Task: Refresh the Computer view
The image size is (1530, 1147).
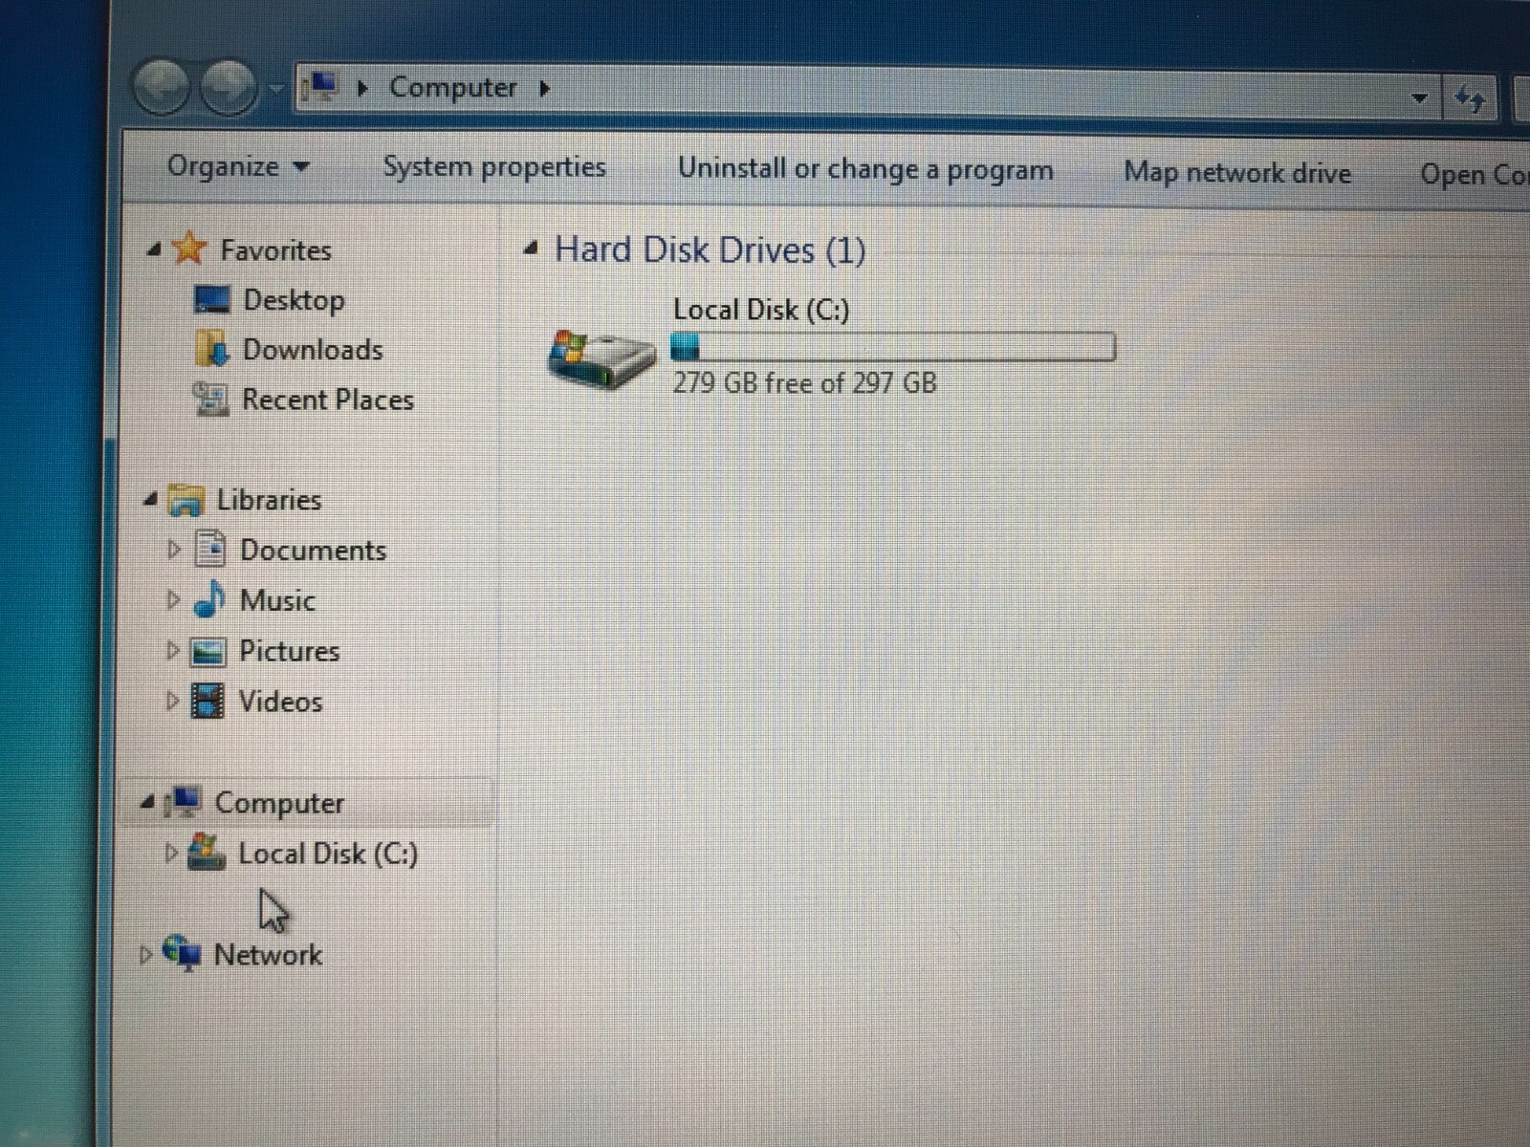Action: tap(1470, 98)
